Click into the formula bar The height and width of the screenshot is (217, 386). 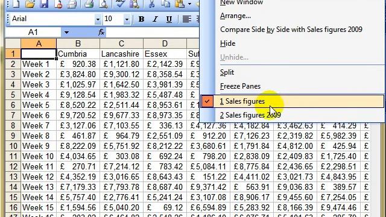tap(153, 32)
